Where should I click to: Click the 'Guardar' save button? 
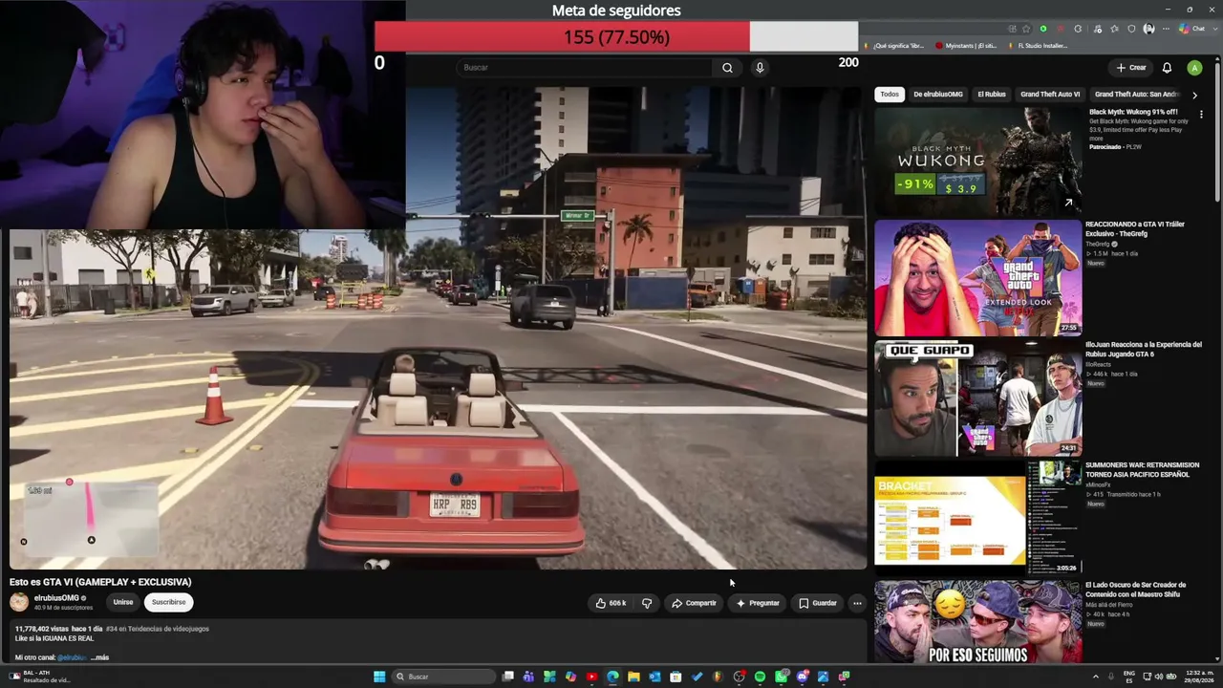click(x=818, y=603)
